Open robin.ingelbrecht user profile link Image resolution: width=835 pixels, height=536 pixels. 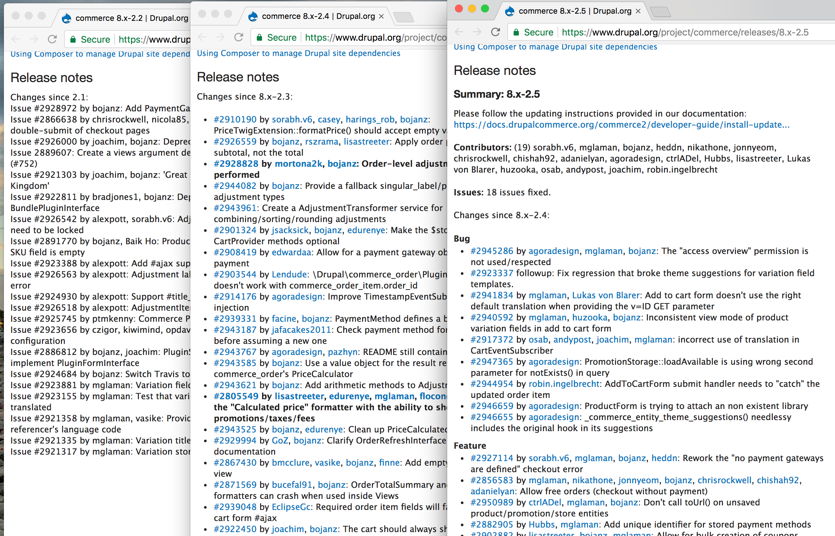564,384
